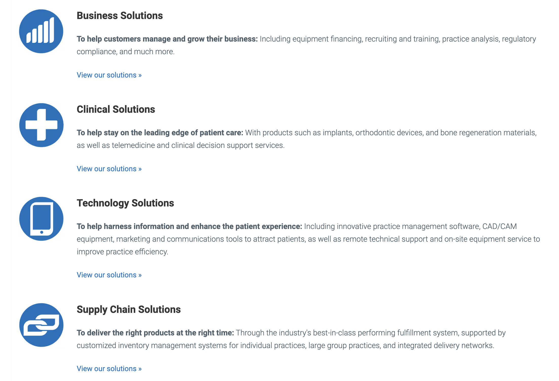Click the text 'customized inventory management systems'
Screen dimensions: 559x381
tap(152, 346)
